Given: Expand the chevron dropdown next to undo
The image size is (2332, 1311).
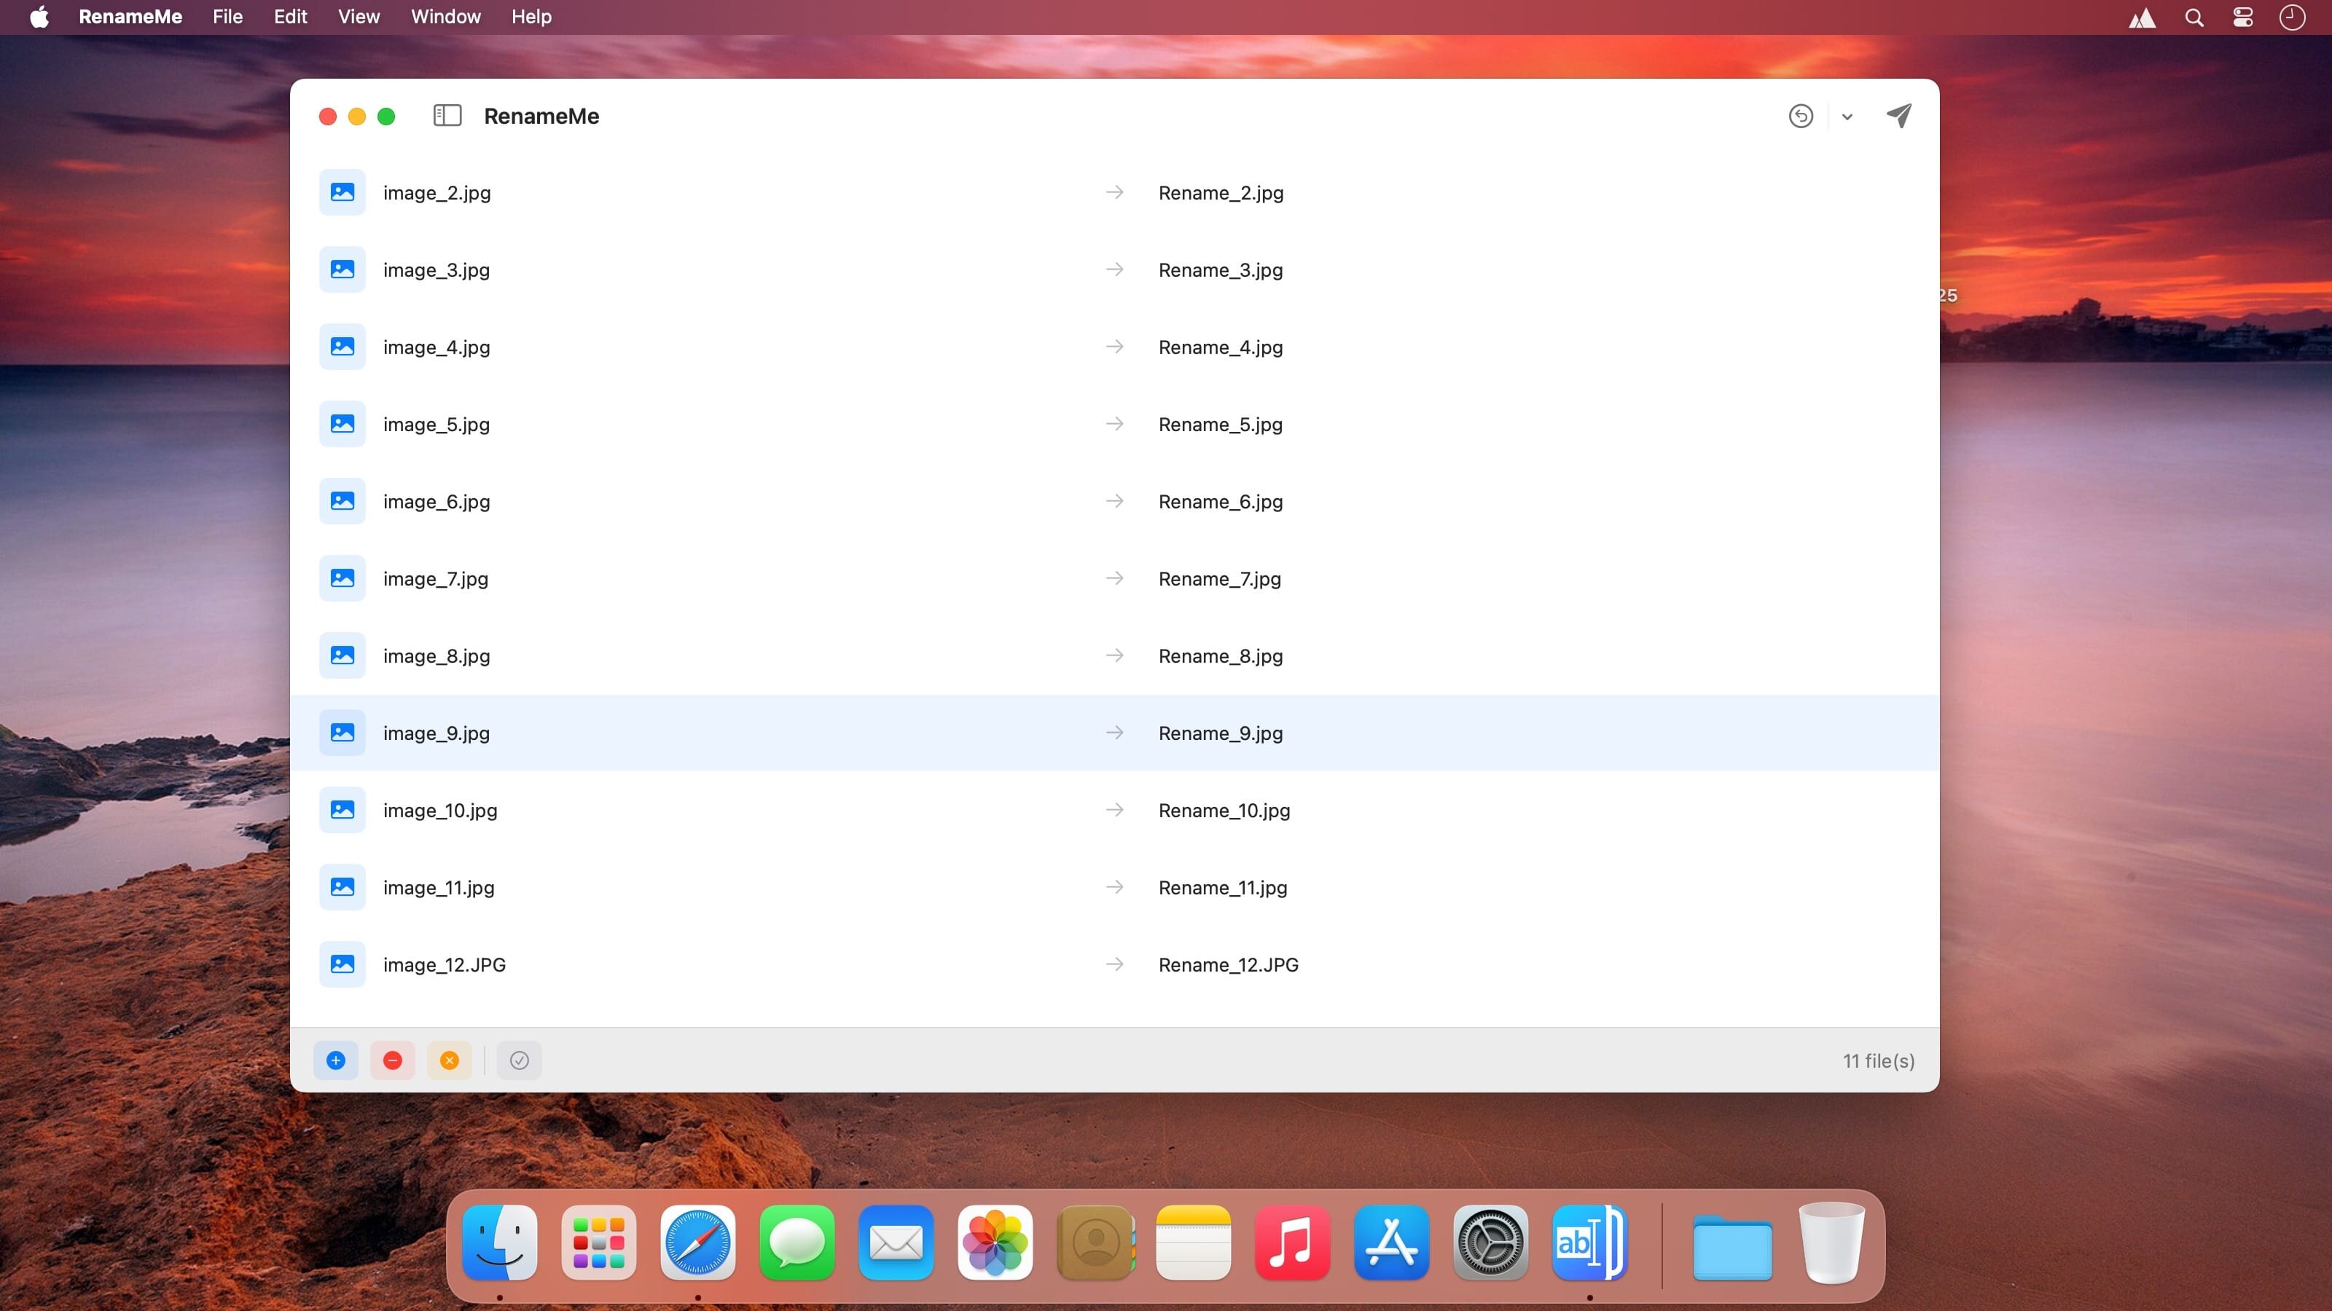Looking at the screenshot, I should coord(1847,117).
